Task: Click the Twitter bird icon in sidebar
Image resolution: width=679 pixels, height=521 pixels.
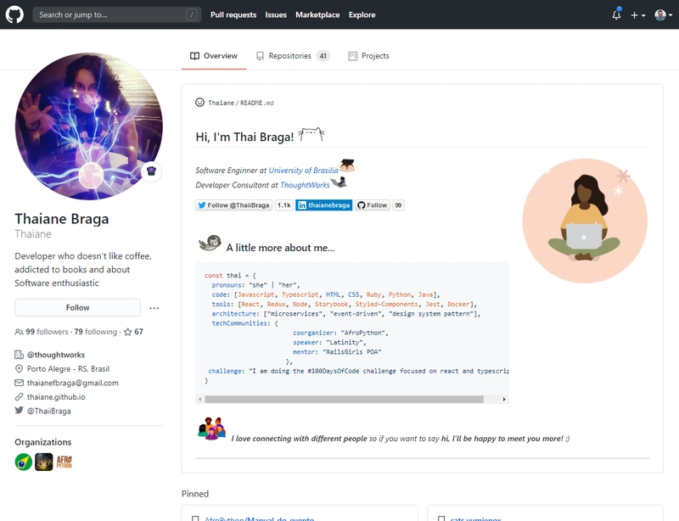Action: pos(19,410)
